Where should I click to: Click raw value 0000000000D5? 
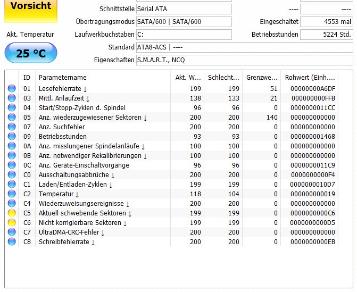coord(313,222)
